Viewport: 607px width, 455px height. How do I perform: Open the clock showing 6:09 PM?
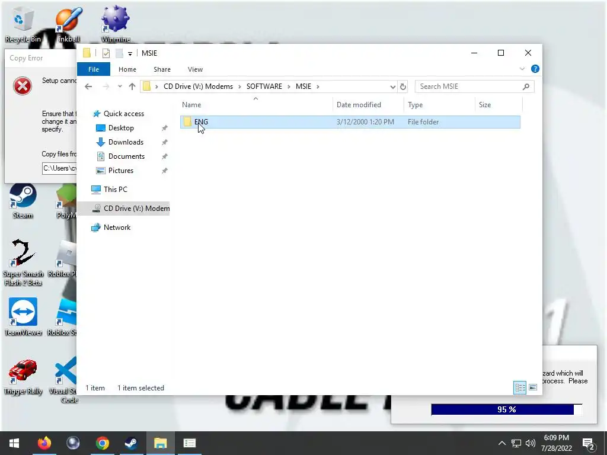pos(556,443)
